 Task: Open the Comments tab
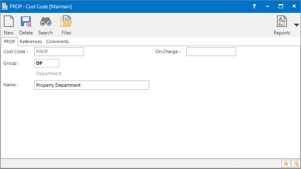57,42
